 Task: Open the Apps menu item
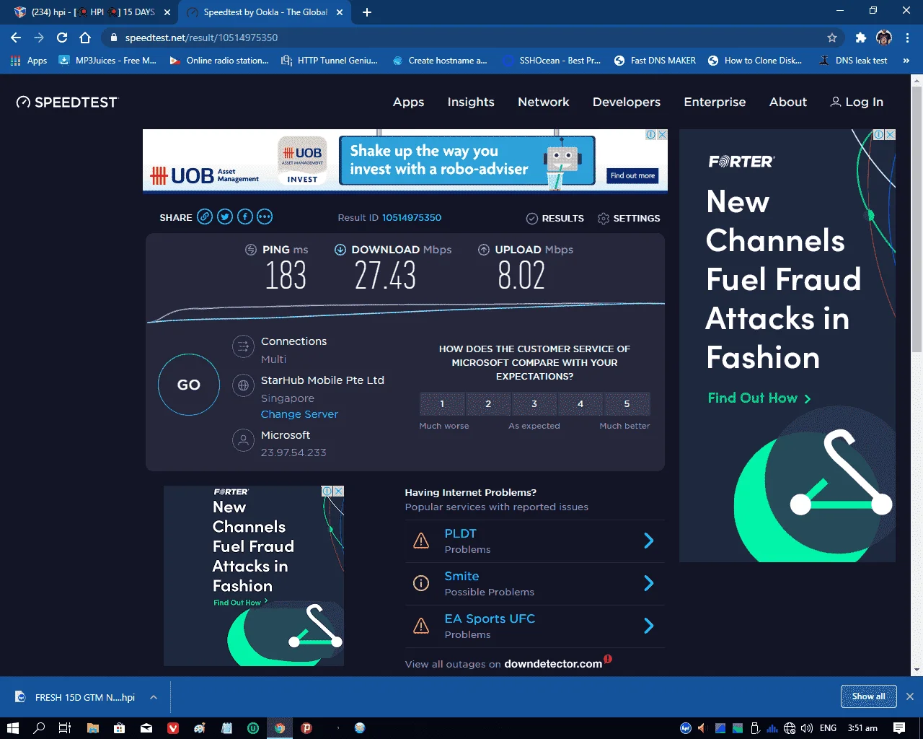tap(408, 102)
